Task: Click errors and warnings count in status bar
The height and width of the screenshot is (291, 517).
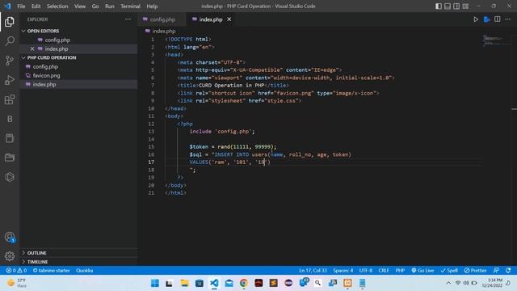Action: pos(16,270)
